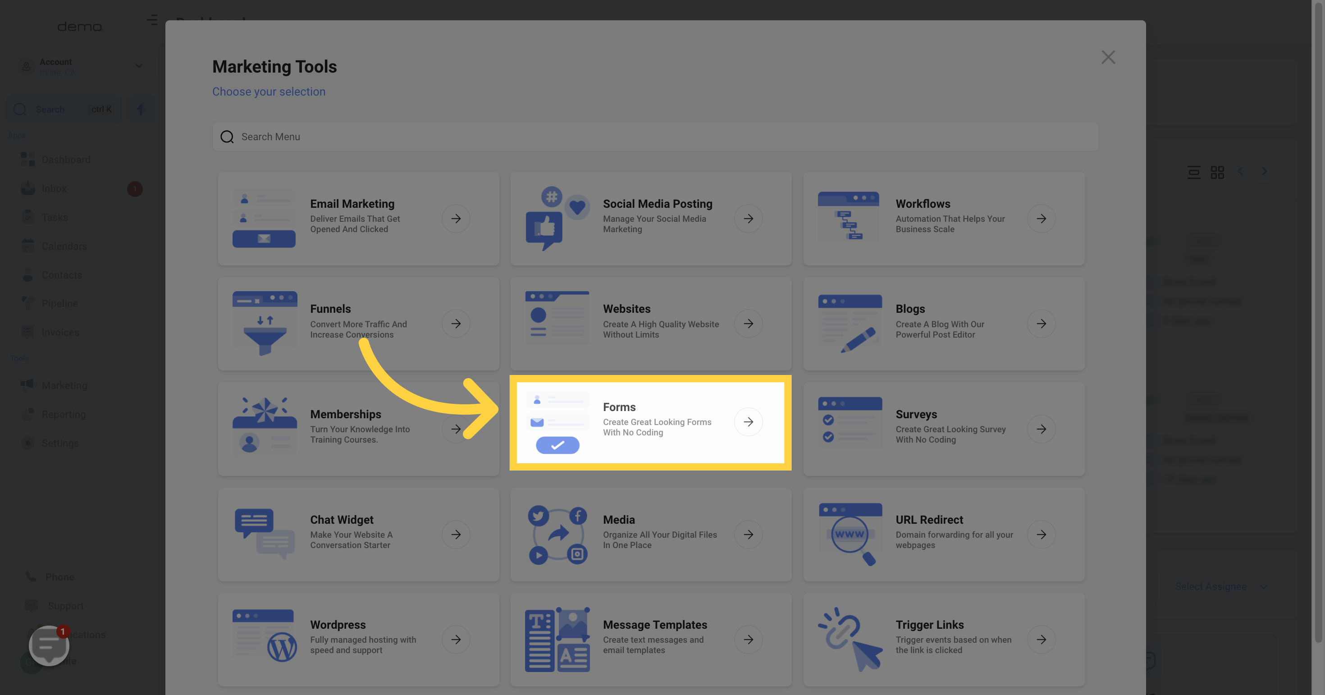Open Message Templates arrow button
This screenshot has width=1325, height=695.
coord(749,640)
